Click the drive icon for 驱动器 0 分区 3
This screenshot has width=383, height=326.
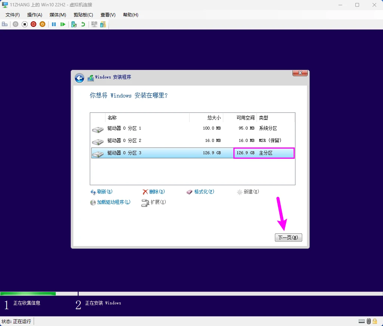point(98,154)
